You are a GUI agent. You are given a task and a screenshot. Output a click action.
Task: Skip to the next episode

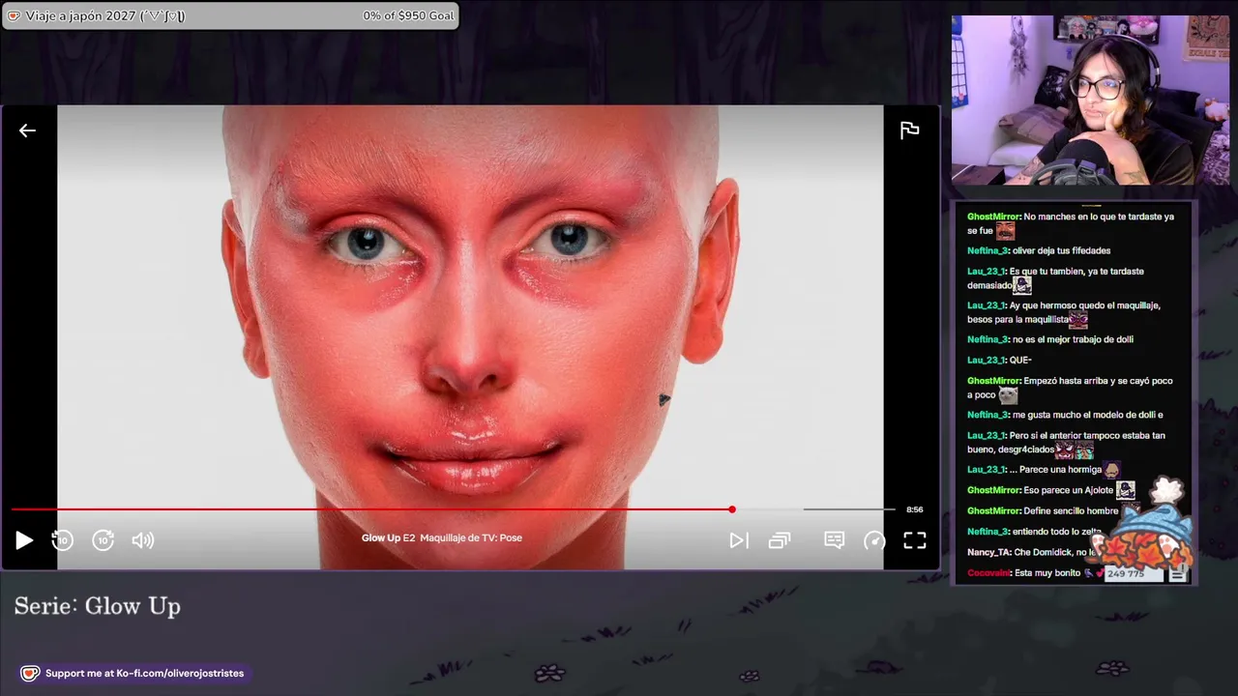pyautogui.click(x=739, y=540)
